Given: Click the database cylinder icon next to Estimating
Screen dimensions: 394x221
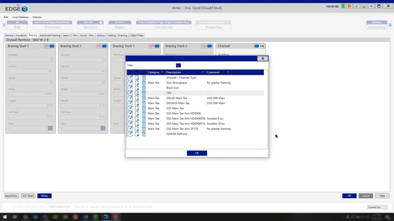Looking at the screenshot, I should click(x=390, y=25).
